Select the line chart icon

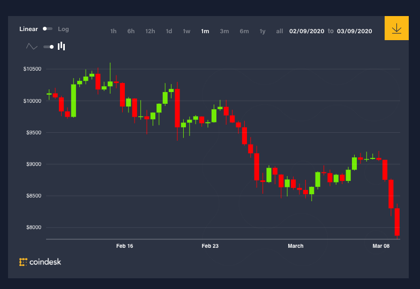pos(32,47)
